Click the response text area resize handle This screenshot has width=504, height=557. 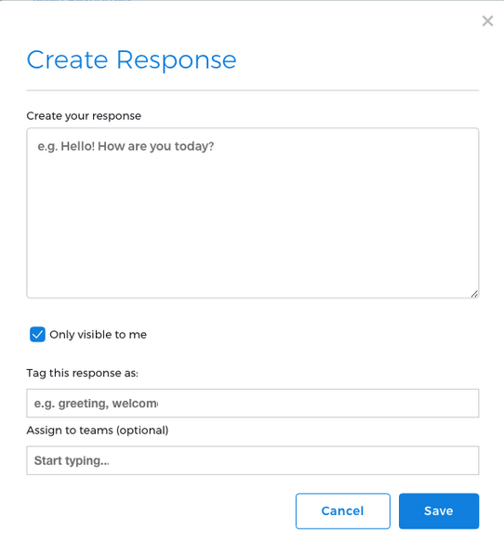[474, 294]
